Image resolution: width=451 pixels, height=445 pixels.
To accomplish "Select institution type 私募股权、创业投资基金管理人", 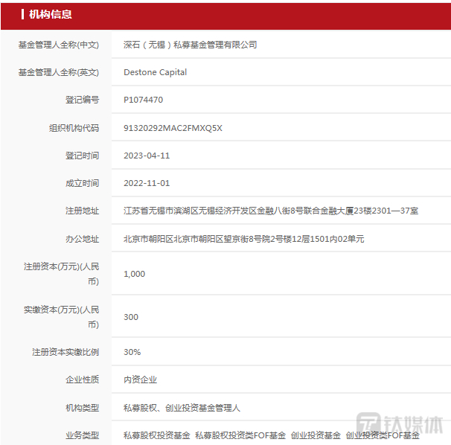I will pos(182,408).
